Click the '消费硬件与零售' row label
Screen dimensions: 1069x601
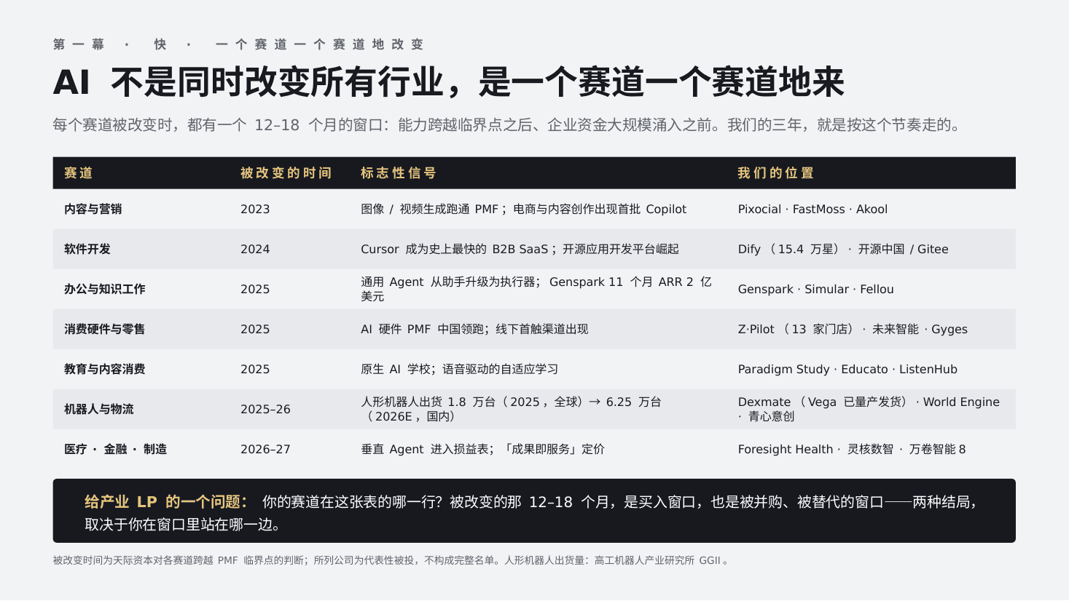tap(105, 329)
